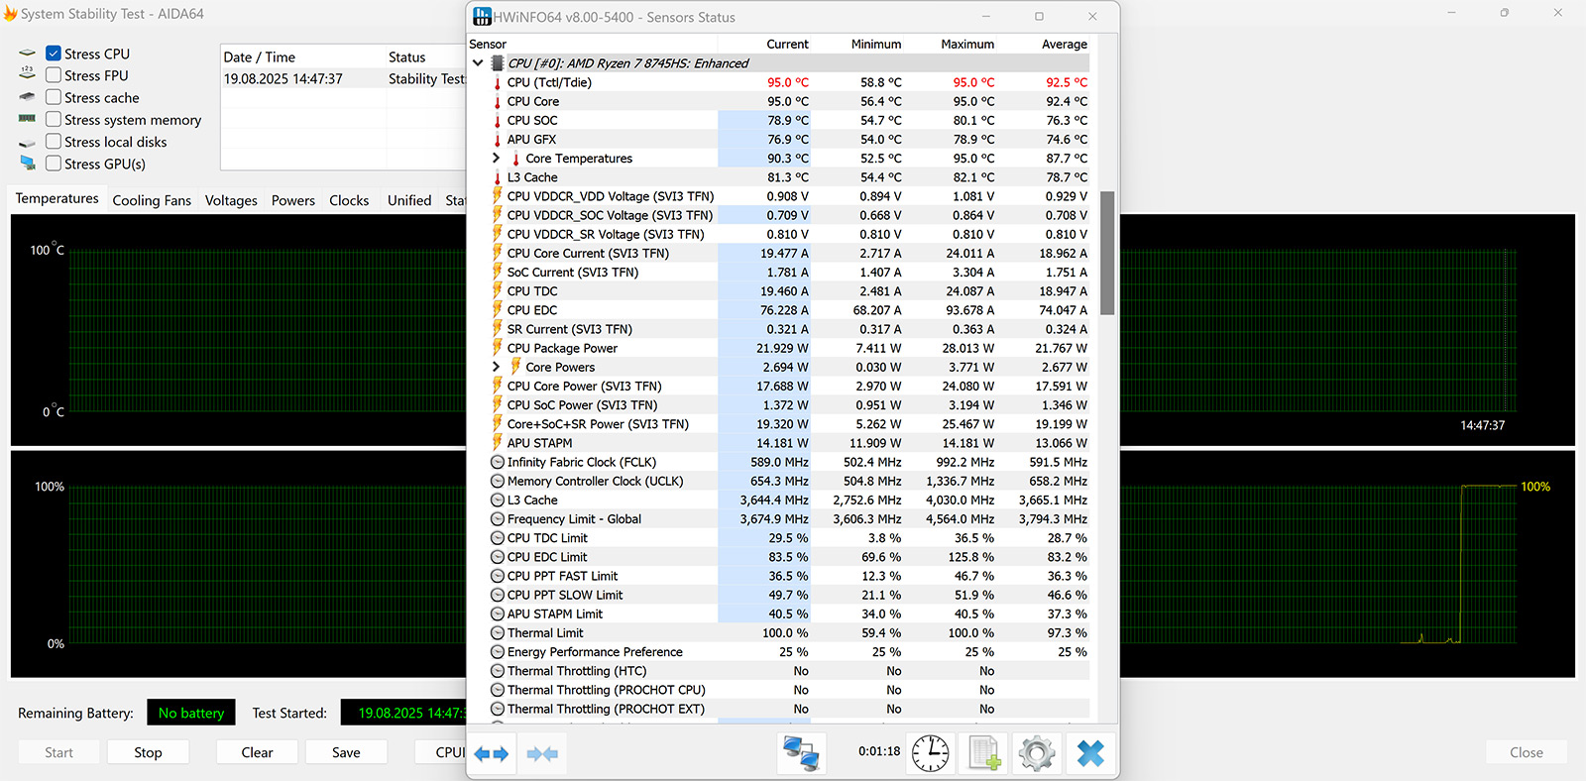Screen dimensions: 1586x781
Task: Click the HWiNFO64 title bar app icon
Action: pyautogui.click(x=482, y=16)
